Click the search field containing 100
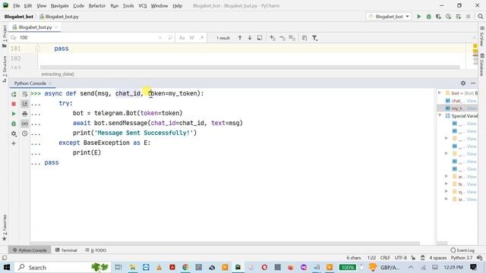 point(88,38)
